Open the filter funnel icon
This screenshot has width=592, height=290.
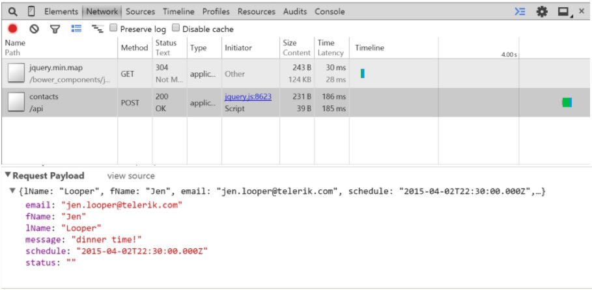(55, 29)
